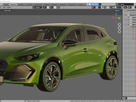The height and width of the screenshot is (102, 136).
Task: Click the armature icon under doors
Action: click(133, 27)
